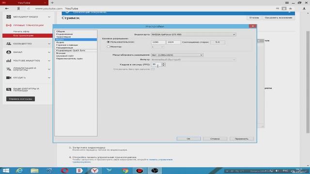Screen dimensions: 310x174
Task: Open Начать эфир in the sidebar
Action: [x=21, y=31]
